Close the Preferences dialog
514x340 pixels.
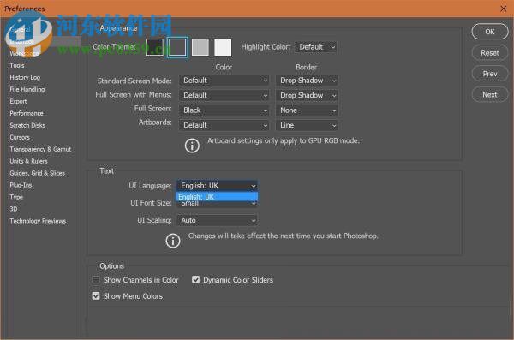click(x=504, y=9)
